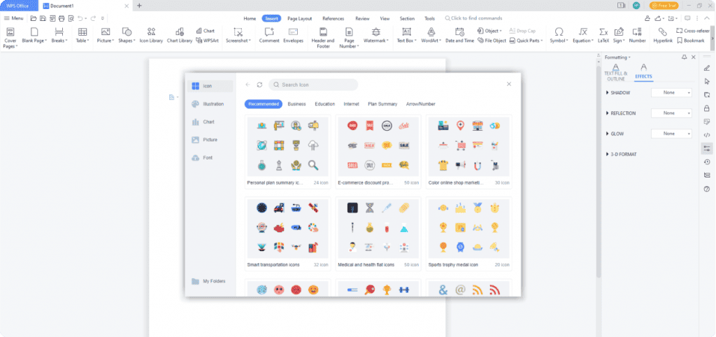The height and width of the screenshot is (337, 716).
Task: Open Font in the dialog sidebar
Action: [210, 157]
